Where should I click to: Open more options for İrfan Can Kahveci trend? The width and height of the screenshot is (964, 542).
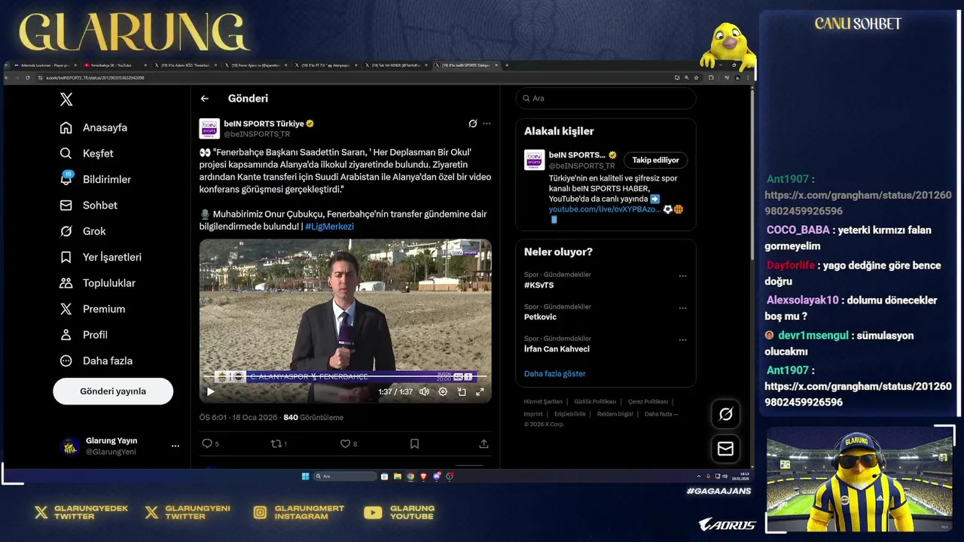click(682, 340)
